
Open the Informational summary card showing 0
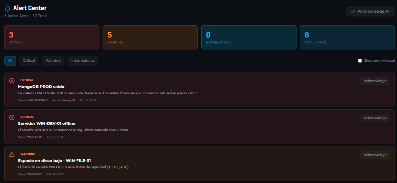pyautogui.click(x=249, y=37)
